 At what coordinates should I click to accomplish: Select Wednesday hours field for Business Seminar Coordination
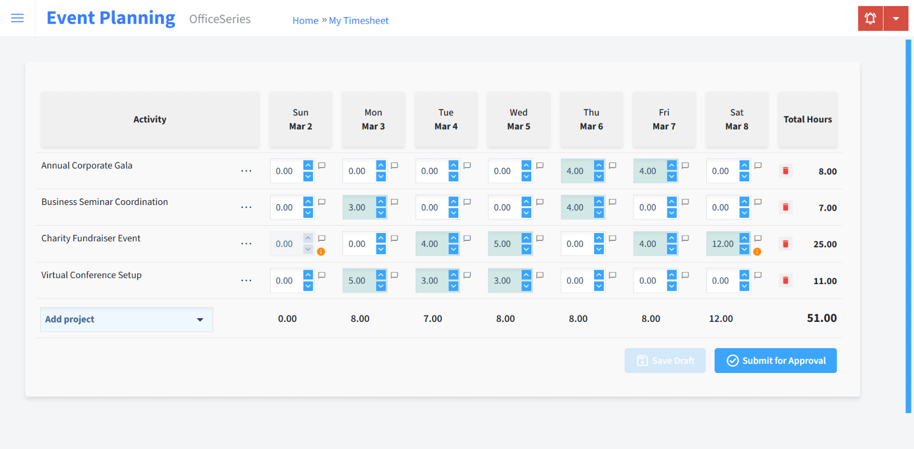[506, 207]
